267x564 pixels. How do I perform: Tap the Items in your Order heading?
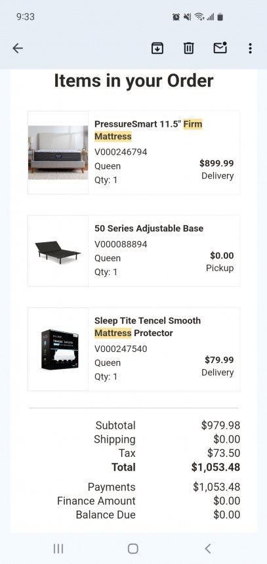pos(134,81)
